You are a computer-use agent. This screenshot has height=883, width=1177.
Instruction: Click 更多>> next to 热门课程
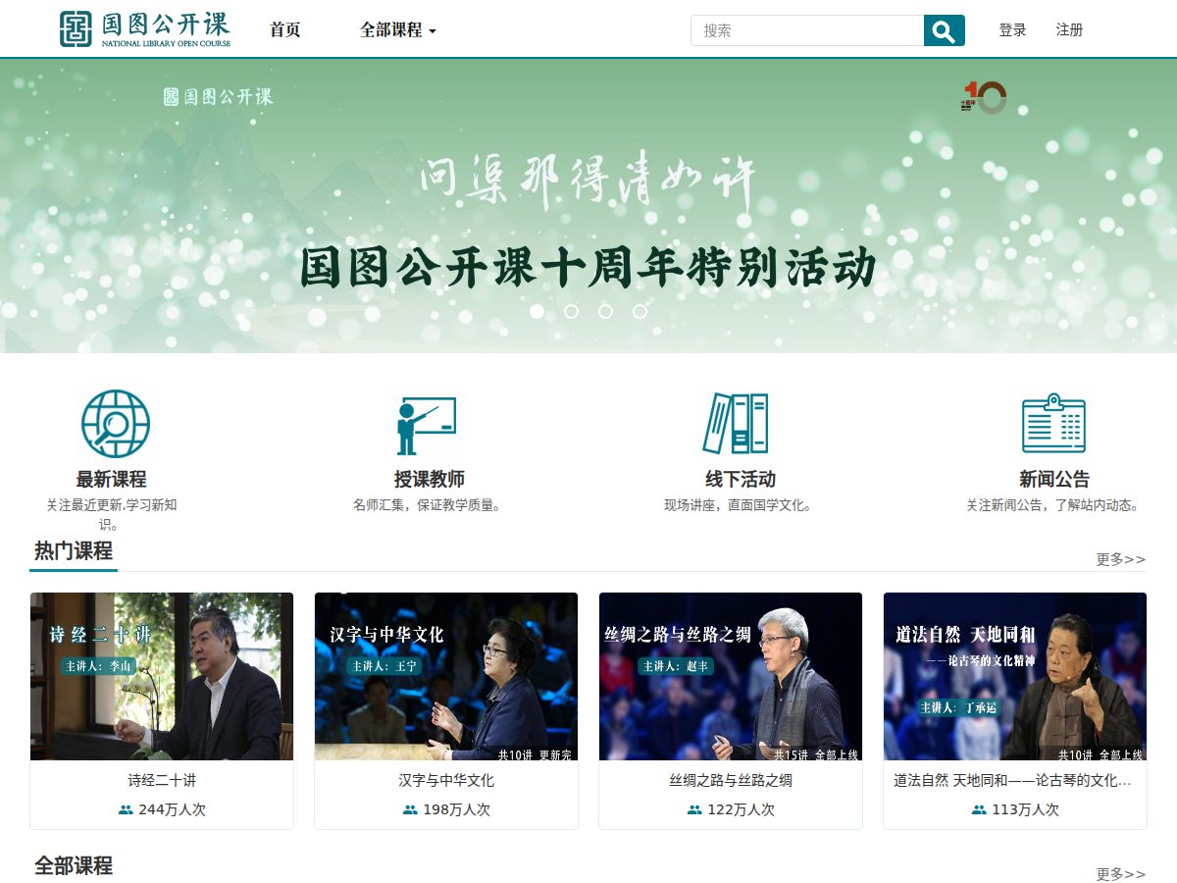pyautogui.click(x=1120, y=559)
